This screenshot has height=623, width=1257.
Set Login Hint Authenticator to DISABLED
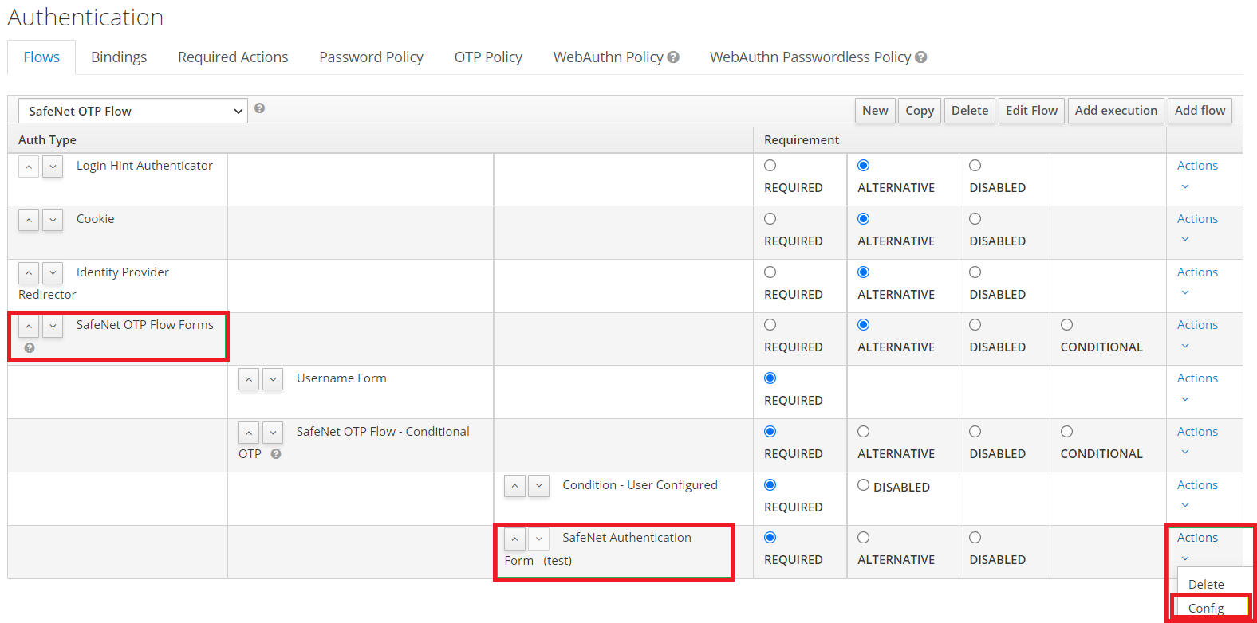(x=975, y=166)
